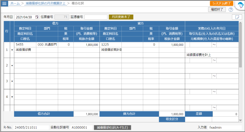Viewport: 245px width, 132px height.
Task: Click the システム終了 button
Action: tap(221, 3)
